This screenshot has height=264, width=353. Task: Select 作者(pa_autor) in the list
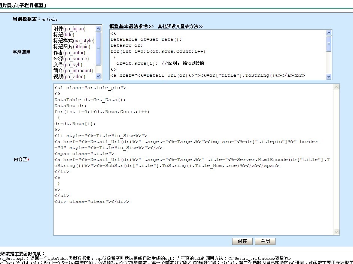[x=69, y=53]
